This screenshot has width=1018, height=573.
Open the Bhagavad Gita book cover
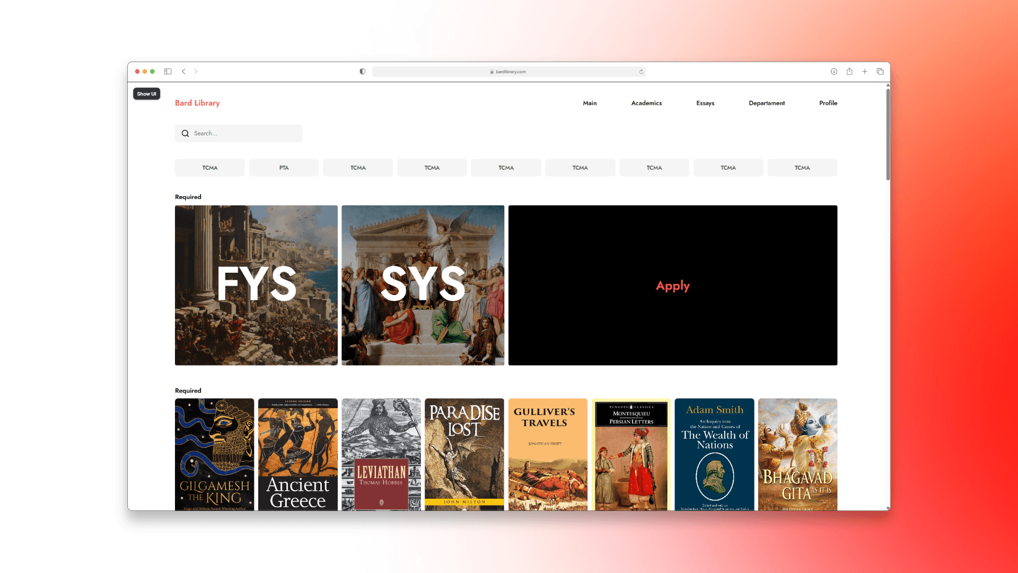tap(798, 455)
